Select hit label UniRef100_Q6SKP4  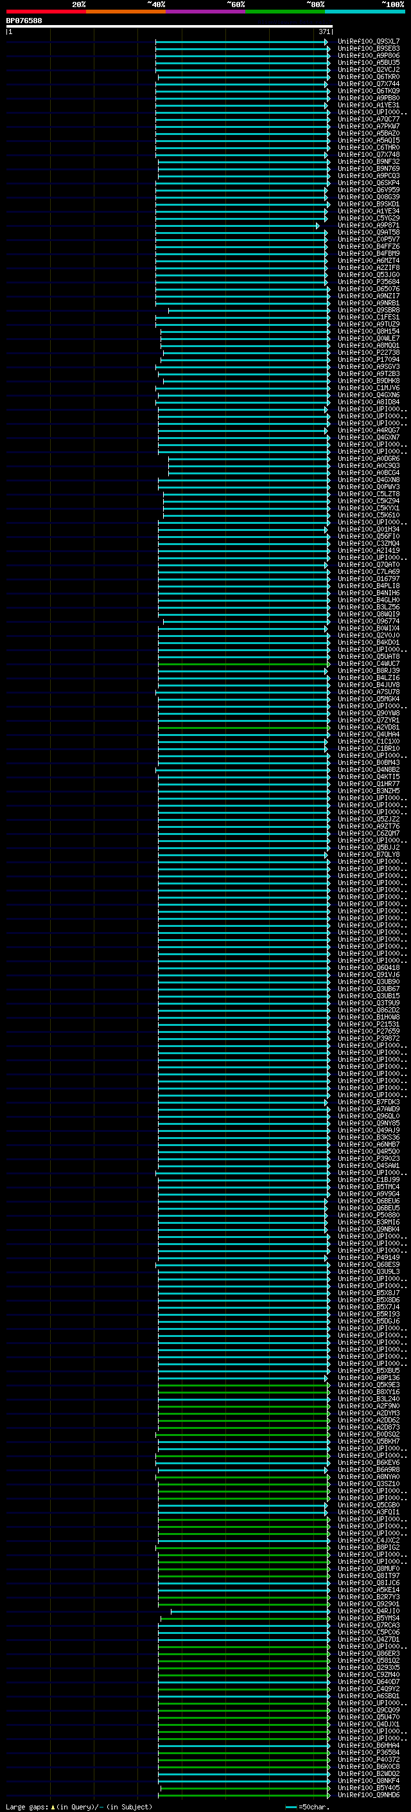[x=368, y=183]
